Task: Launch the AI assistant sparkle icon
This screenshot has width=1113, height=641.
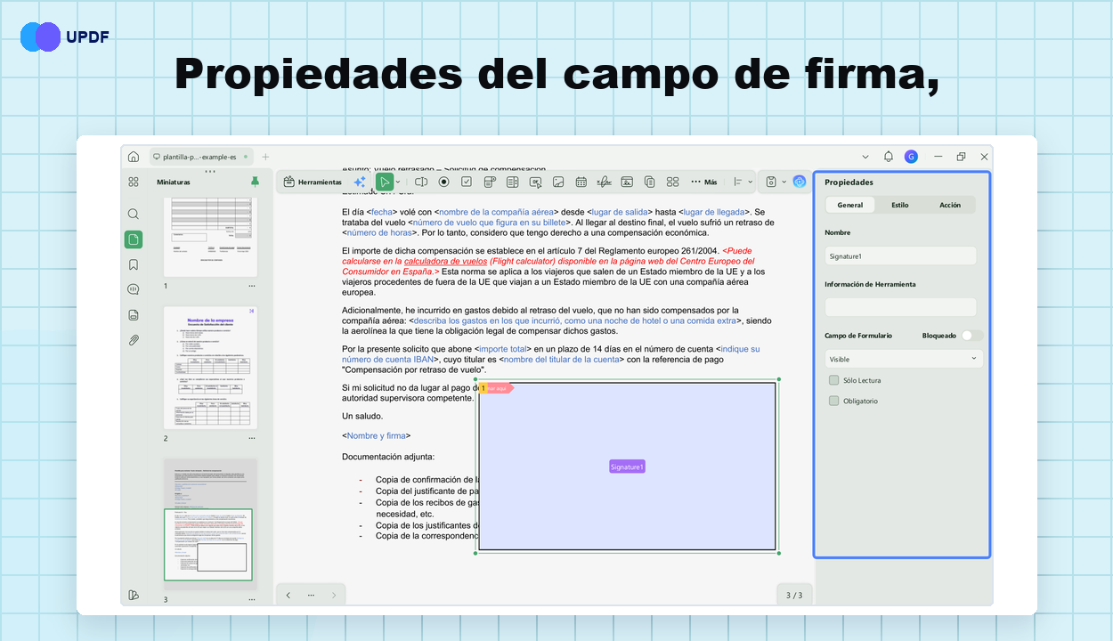Action: [x=360, y=182]
